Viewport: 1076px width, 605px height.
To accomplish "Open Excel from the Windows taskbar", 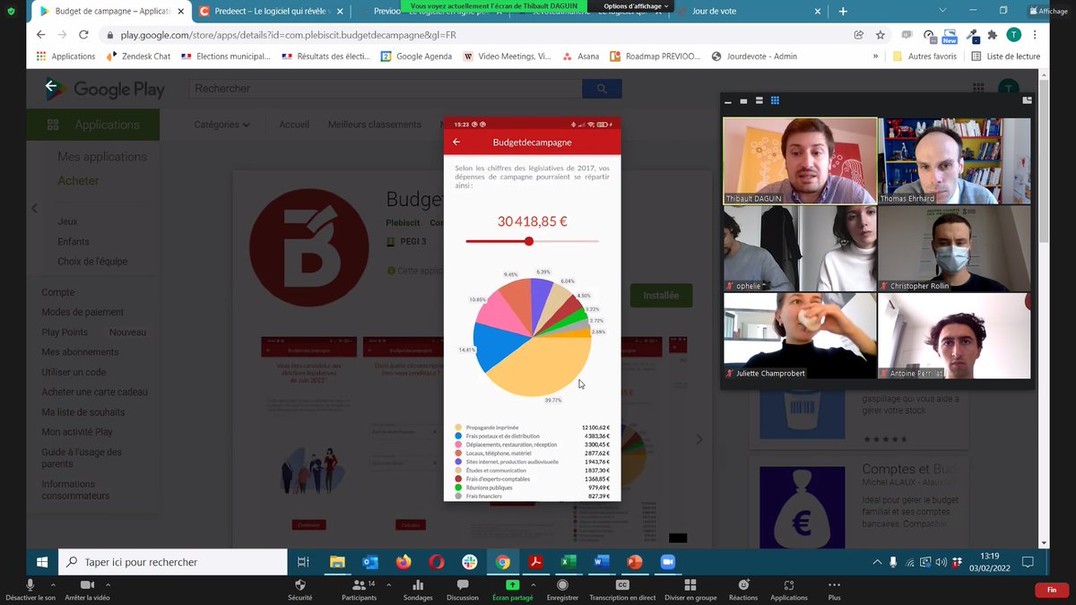I will 568,562.
